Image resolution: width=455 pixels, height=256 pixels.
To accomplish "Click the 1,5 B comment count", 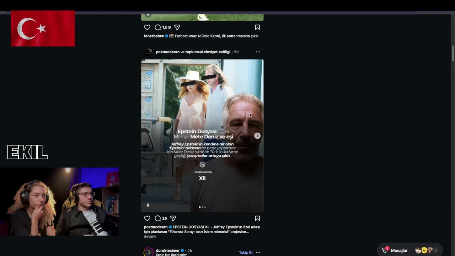I will point(166,27).
